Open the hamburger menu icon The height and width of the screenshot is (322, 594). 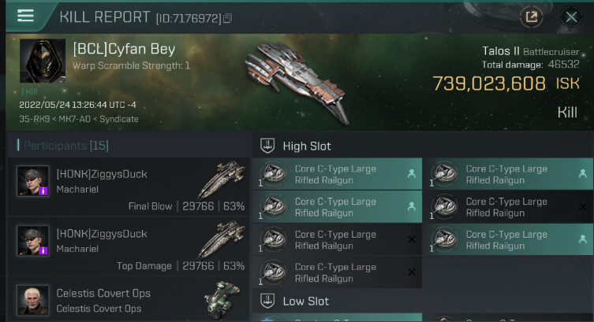[x=25, y=16]
